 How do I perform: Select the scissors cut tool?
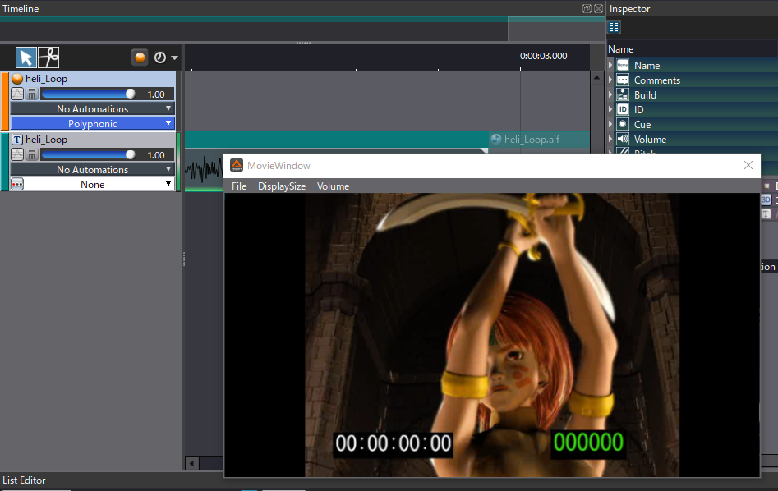[48, 57]
